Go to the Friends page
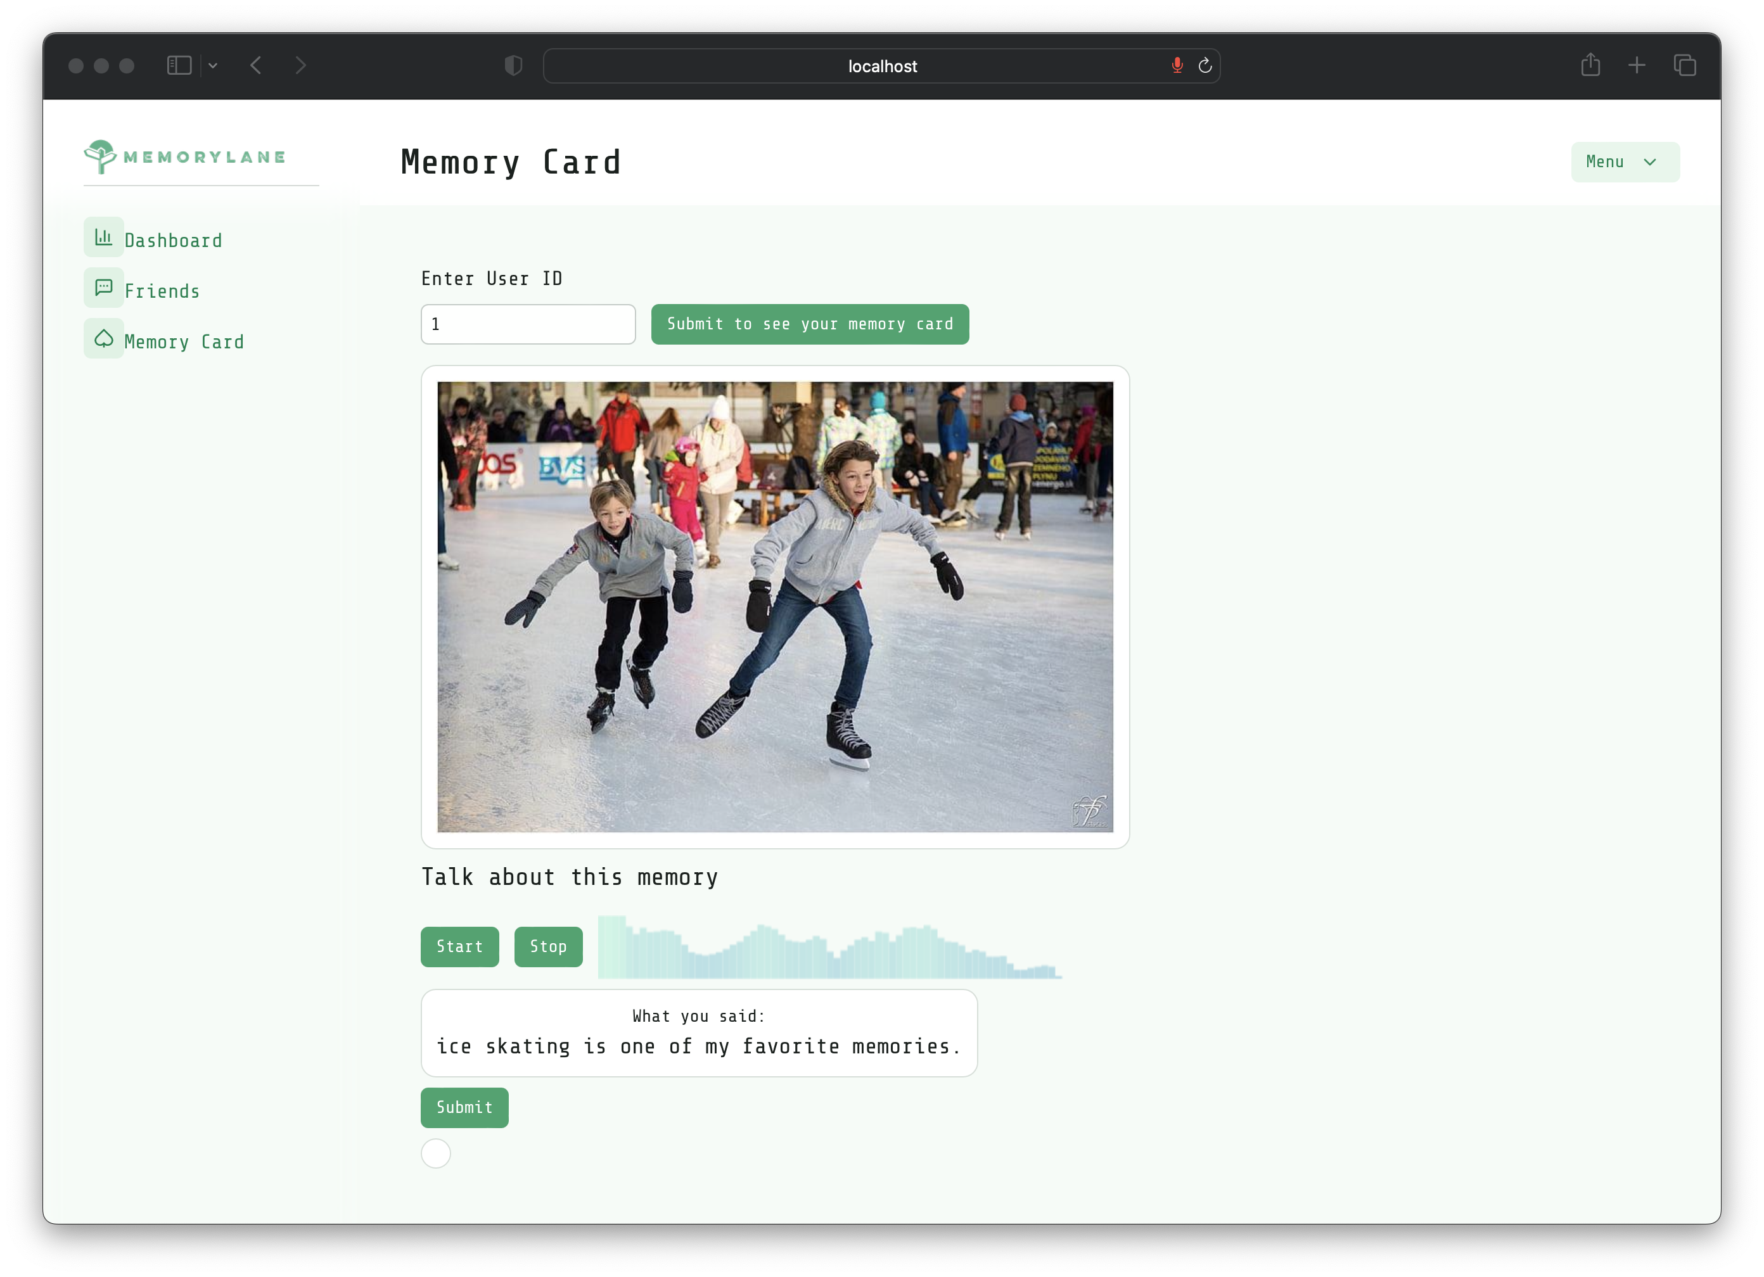 (x=162, y=291)
